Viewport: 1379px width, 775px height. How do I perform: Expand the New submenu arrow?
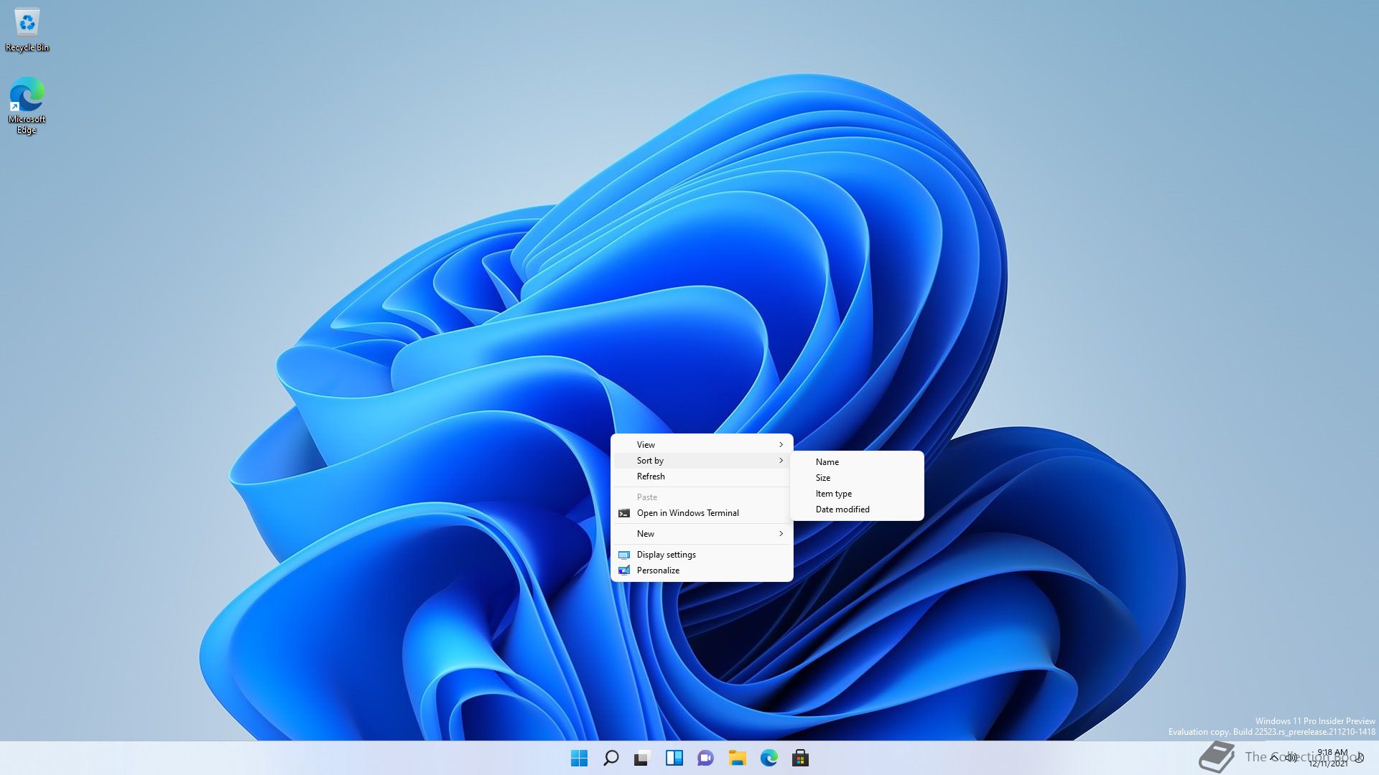click(x=781, y=534)
